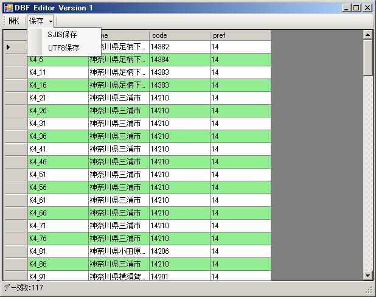376x297 pixels.
Task: Click the toolbar drag handle grip
Action: [x=4, y=21]
